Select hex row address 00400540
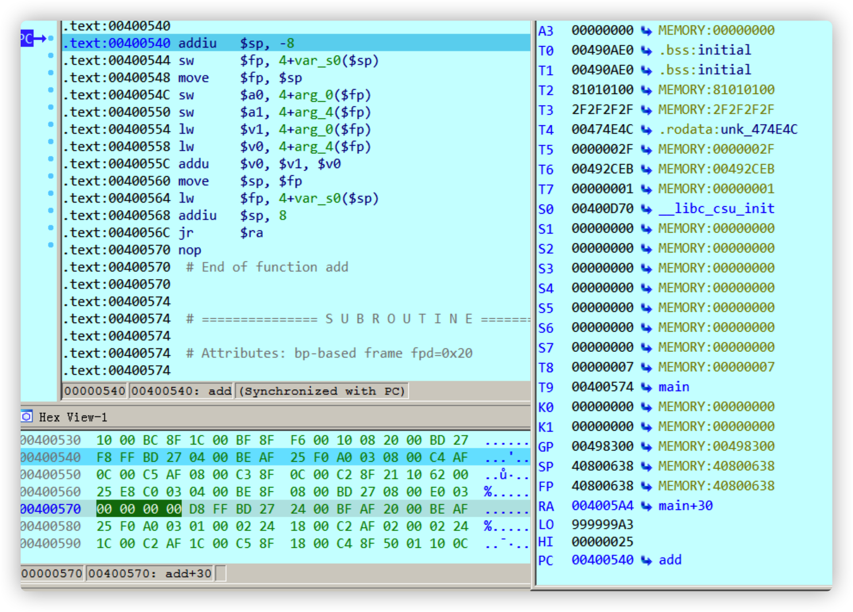Viewport: 853px width, 612px height. [51, 458]
